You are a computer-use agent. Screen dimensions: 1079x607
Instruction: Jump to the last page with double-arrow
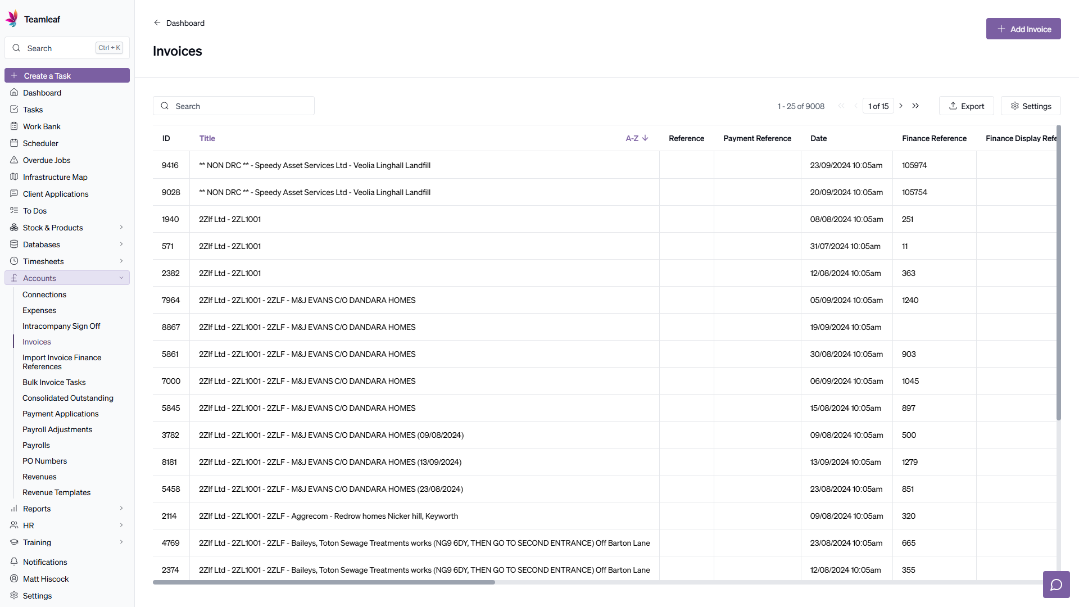point(916,106)
